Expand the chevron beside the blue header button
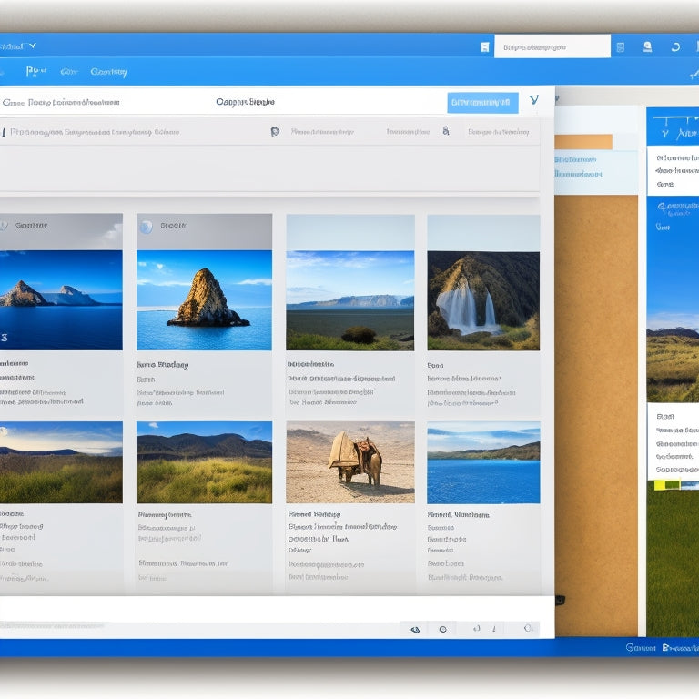The height and width of the screenshot is (699, 699). tap(533, 101)
